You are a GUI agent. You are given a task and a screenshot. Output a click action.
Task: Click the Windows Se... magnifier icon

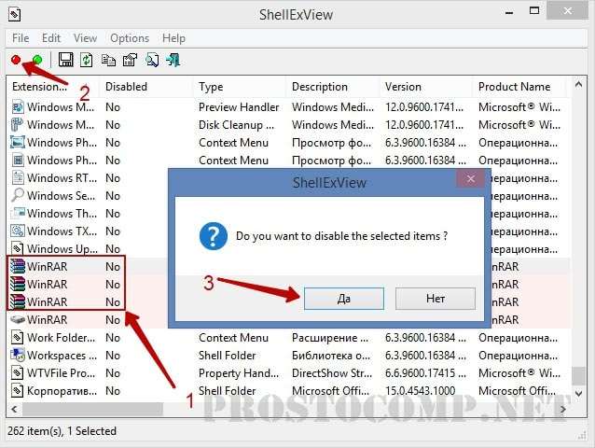[x=18, y=195]
